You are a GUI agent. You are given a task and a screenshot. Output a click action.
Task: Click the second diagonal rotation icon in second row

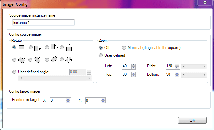pyautogui.click(x=38, y=60)
